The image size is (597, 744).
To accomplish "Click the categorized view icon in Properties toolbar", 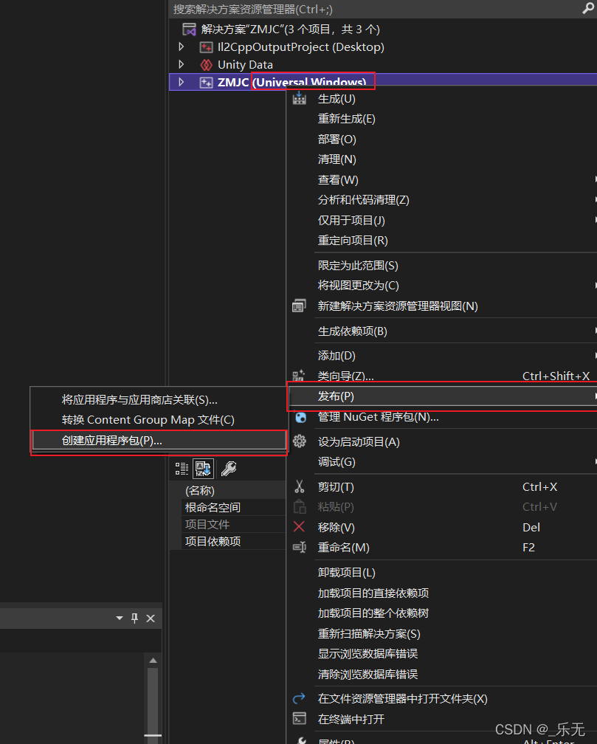I will point(182,469).
